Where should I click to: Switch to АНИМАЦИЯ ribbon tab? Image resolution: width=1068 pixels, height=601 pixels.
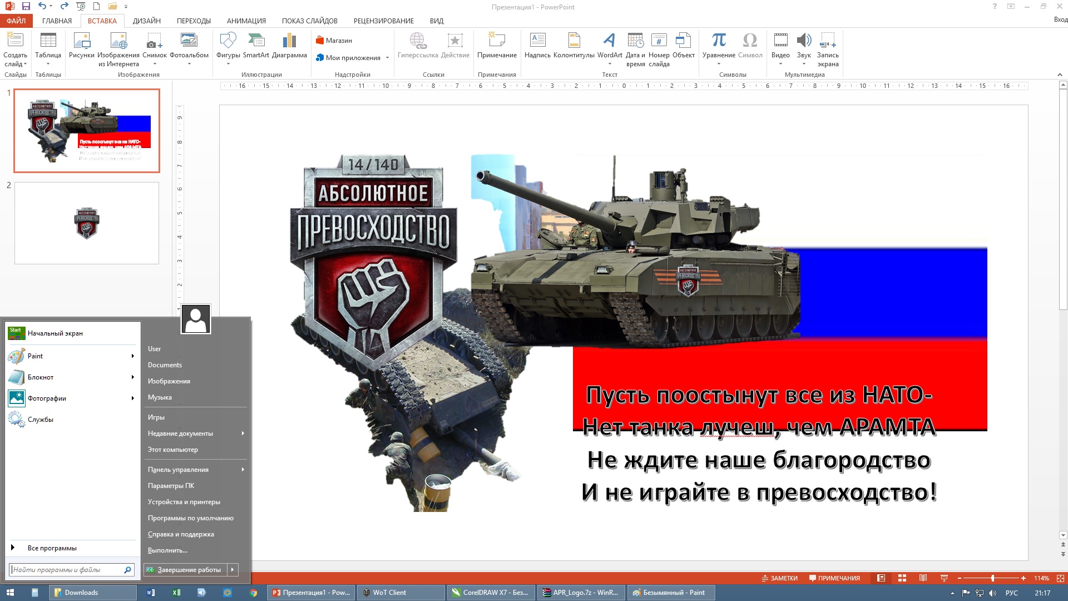pos(246,21)
